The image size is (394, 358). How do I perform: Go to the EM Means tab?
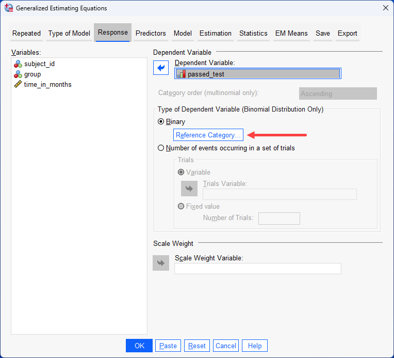click(291, 33)
